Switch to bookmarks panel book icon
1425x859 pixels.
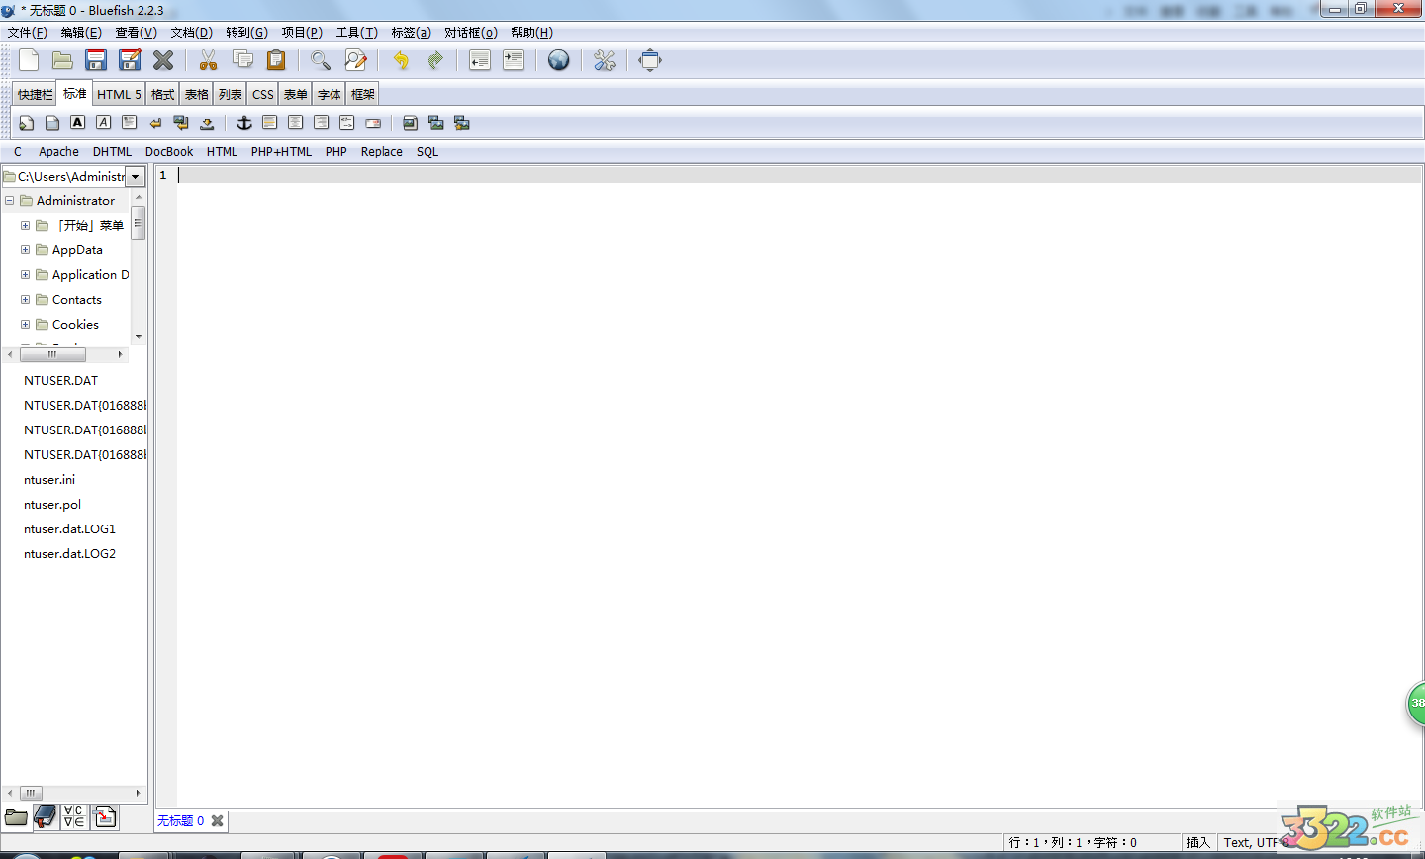[45, 817]
